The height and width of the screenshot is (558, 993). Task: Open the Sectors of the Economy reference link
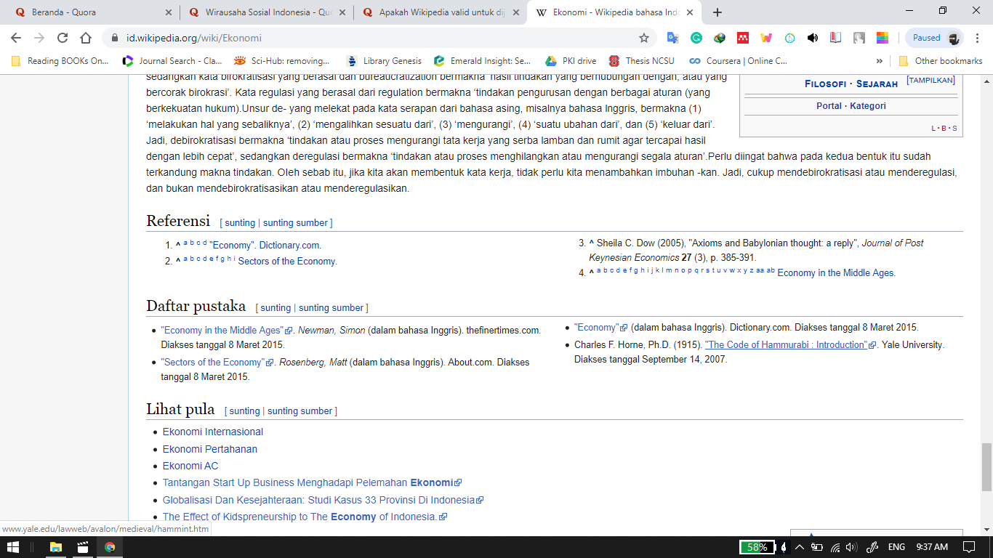(287, 262)
